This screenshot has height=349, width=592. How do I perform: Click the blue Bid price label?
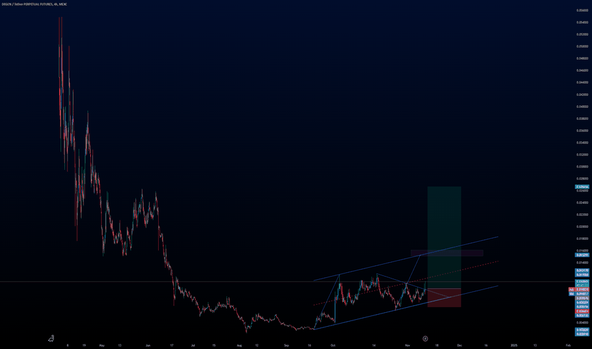579,294
